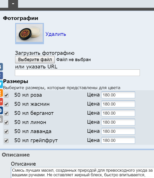
Task: Edit the price field for лимон
Action: pos(118,122)
